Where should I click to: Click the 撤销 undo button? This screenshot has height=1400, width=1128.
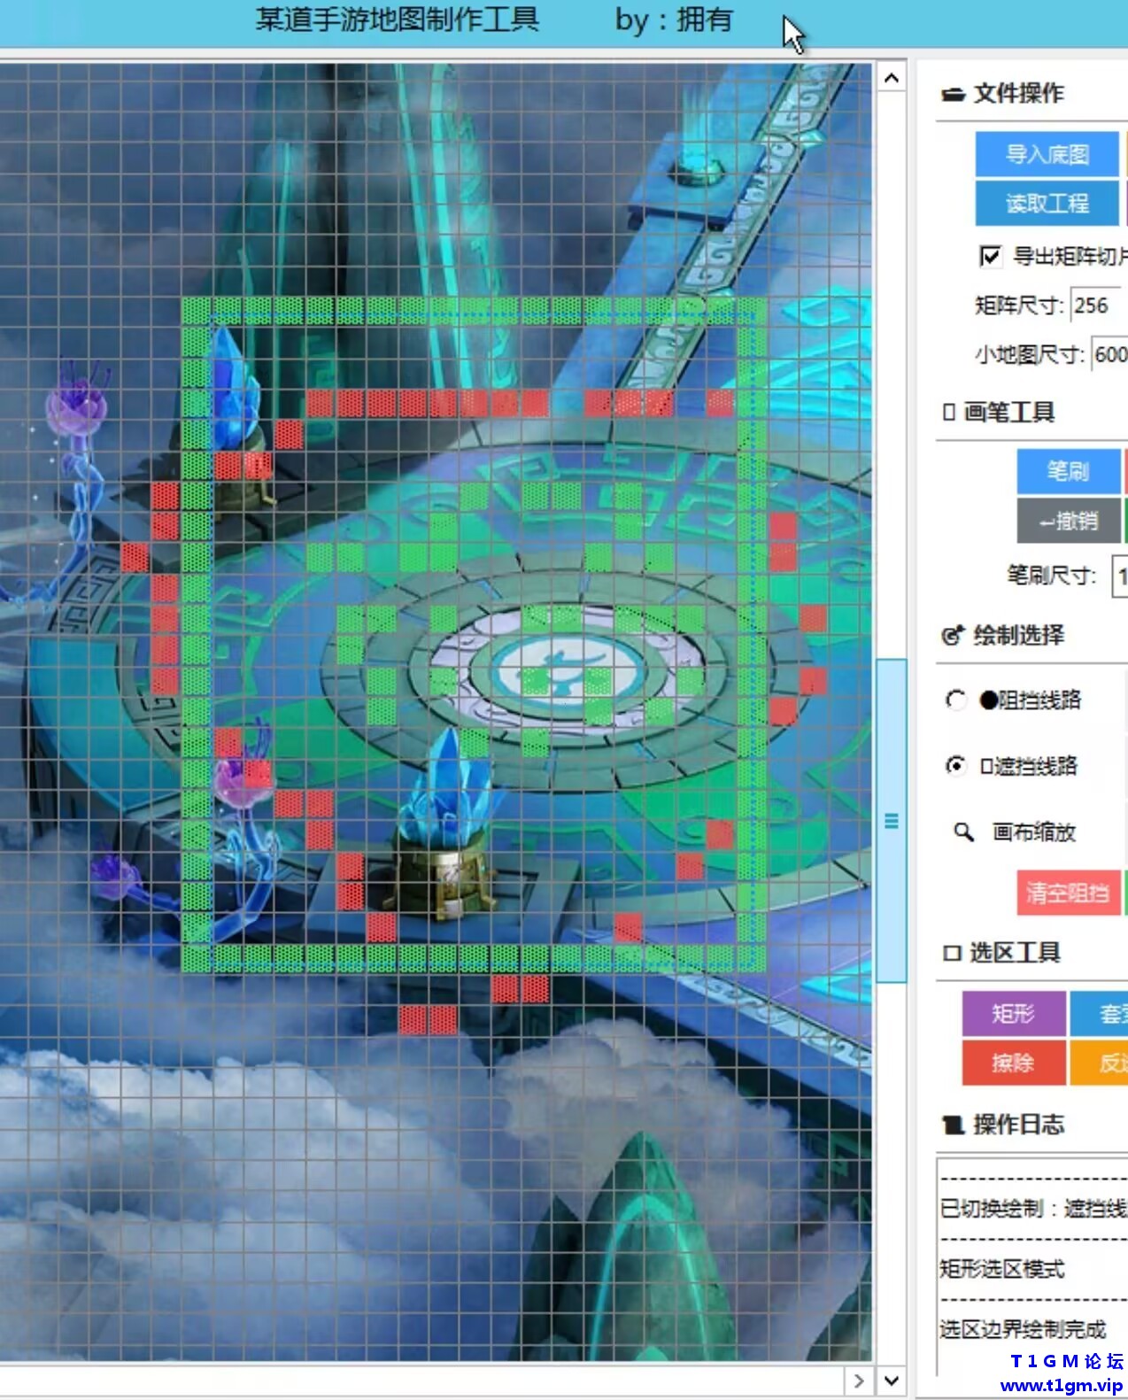[x=1068, y=521]
